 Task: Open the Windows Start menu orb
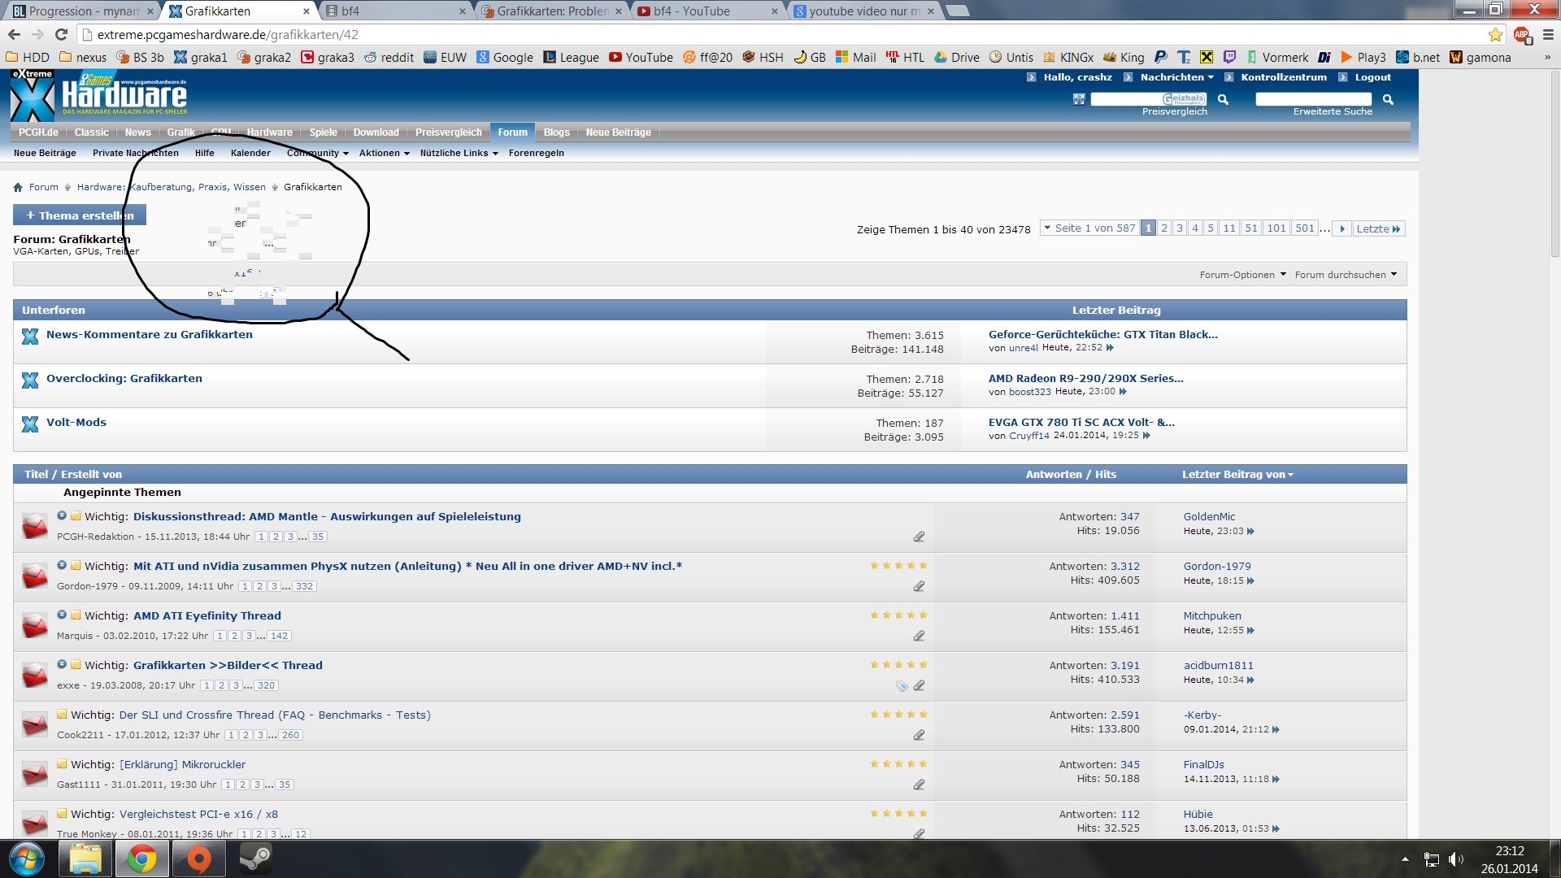coord(27,858)
